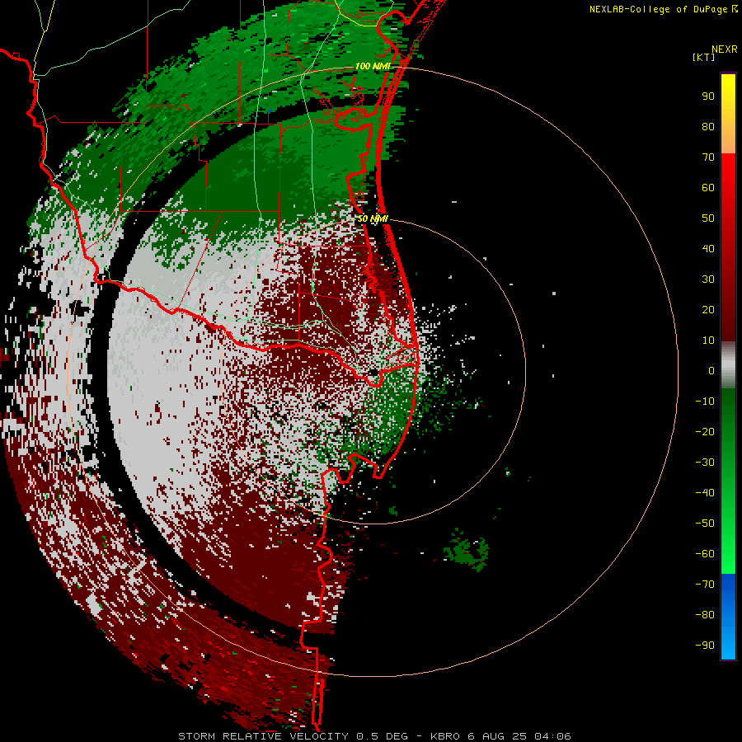Click the -40 value on velocity scale
742x742 pixels.
coord(705,493)
